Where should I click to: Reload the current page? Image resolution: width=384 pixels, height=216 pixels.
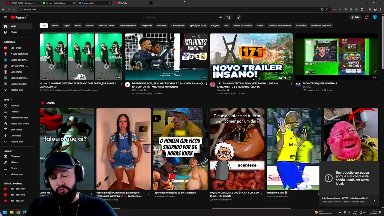coord(14,9)
